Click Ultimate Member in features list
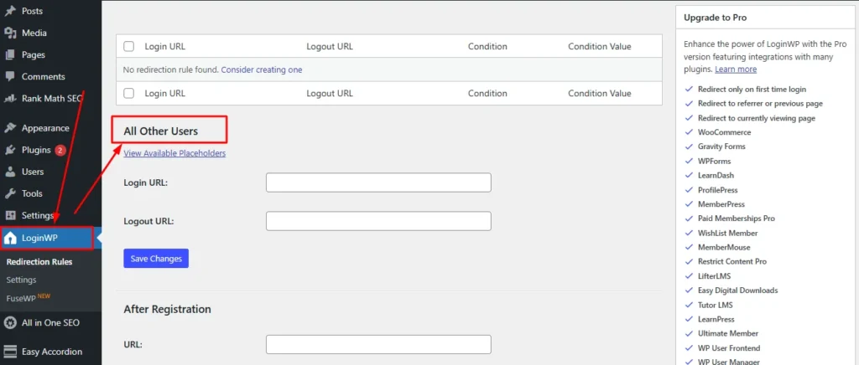The image size is (859, 365). pyautogui.click(x=728, y=333)
